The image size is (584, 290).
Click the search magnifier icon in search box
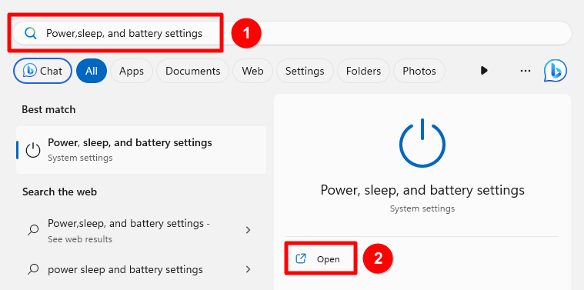pyautogui.click(x=31, y=34)
